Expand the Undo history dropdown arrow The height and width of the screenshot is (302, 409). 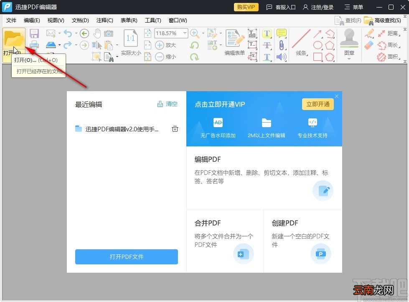point(76,33)
